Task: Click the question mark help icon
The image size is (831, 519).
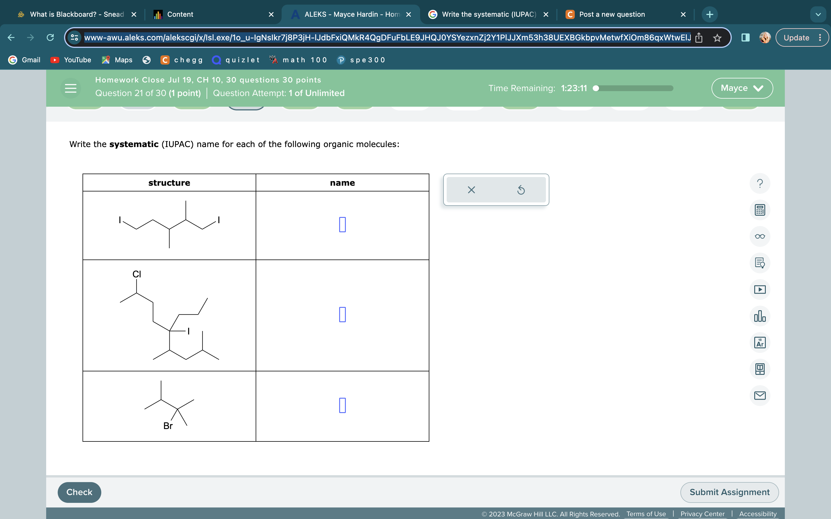Action: coord(760,183)
